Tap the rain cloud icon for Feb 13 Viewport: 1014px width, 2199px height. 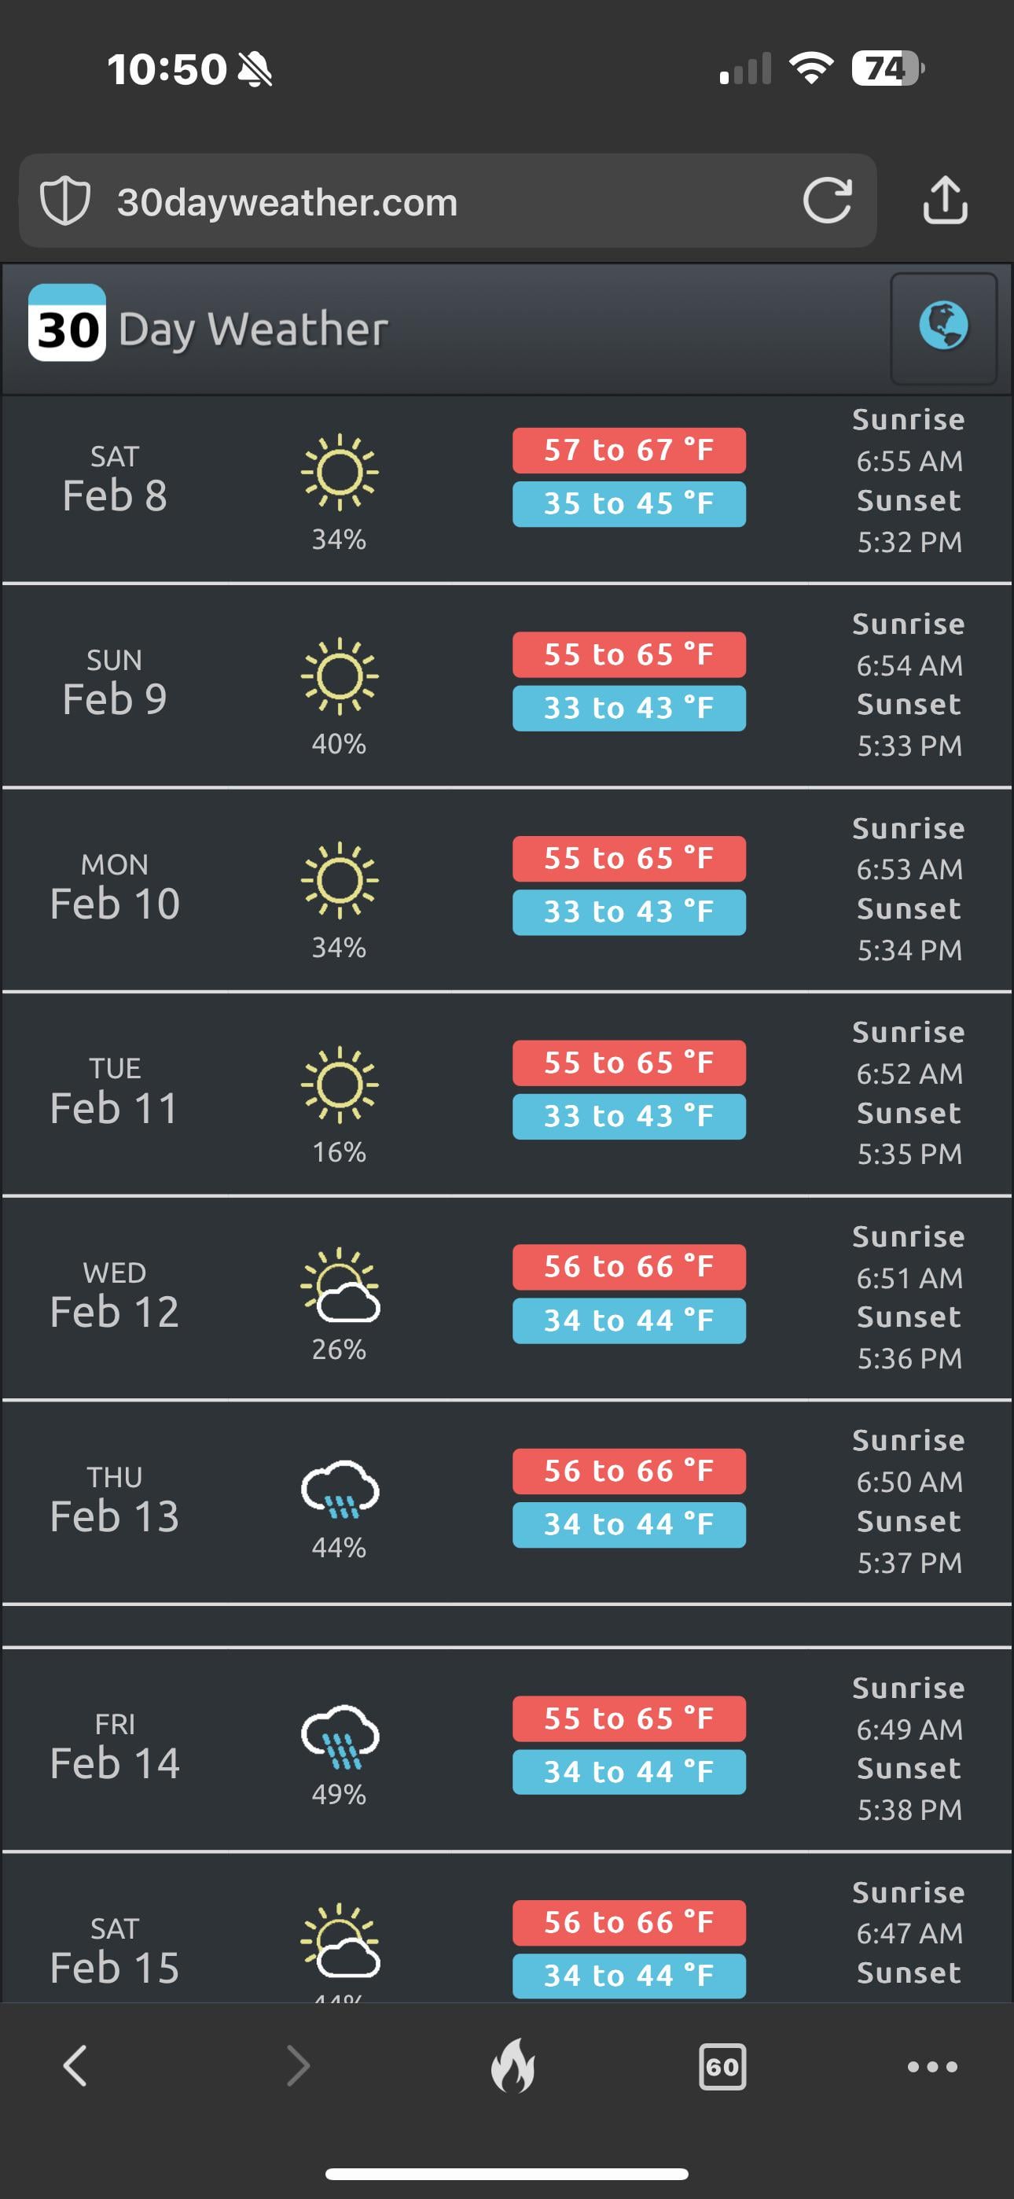340,1490
